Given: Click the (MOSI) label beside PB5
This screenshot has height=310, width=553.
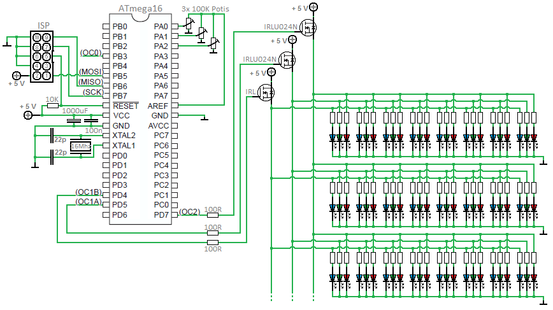Looking at the screenshot, I should (x=91, y=72).
